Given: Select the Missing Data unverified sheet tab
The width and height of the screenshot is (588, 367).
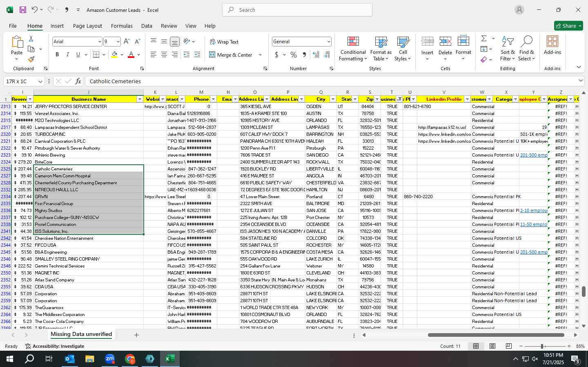Looking at the screenshot, I should tap(81, 334).
